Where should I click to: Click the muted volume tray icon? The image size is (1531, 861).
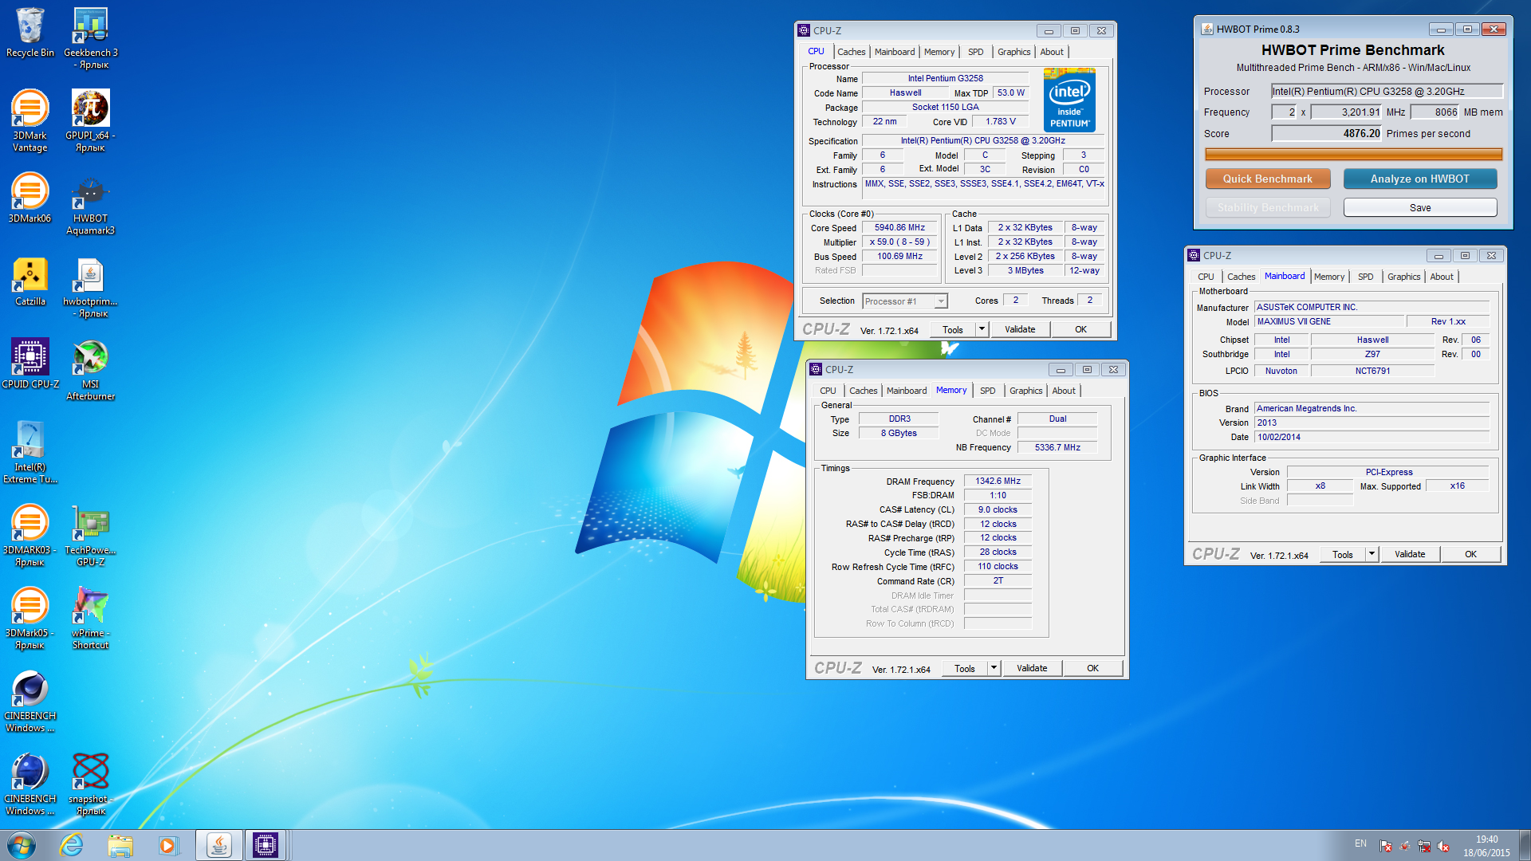pos(1443,847)
